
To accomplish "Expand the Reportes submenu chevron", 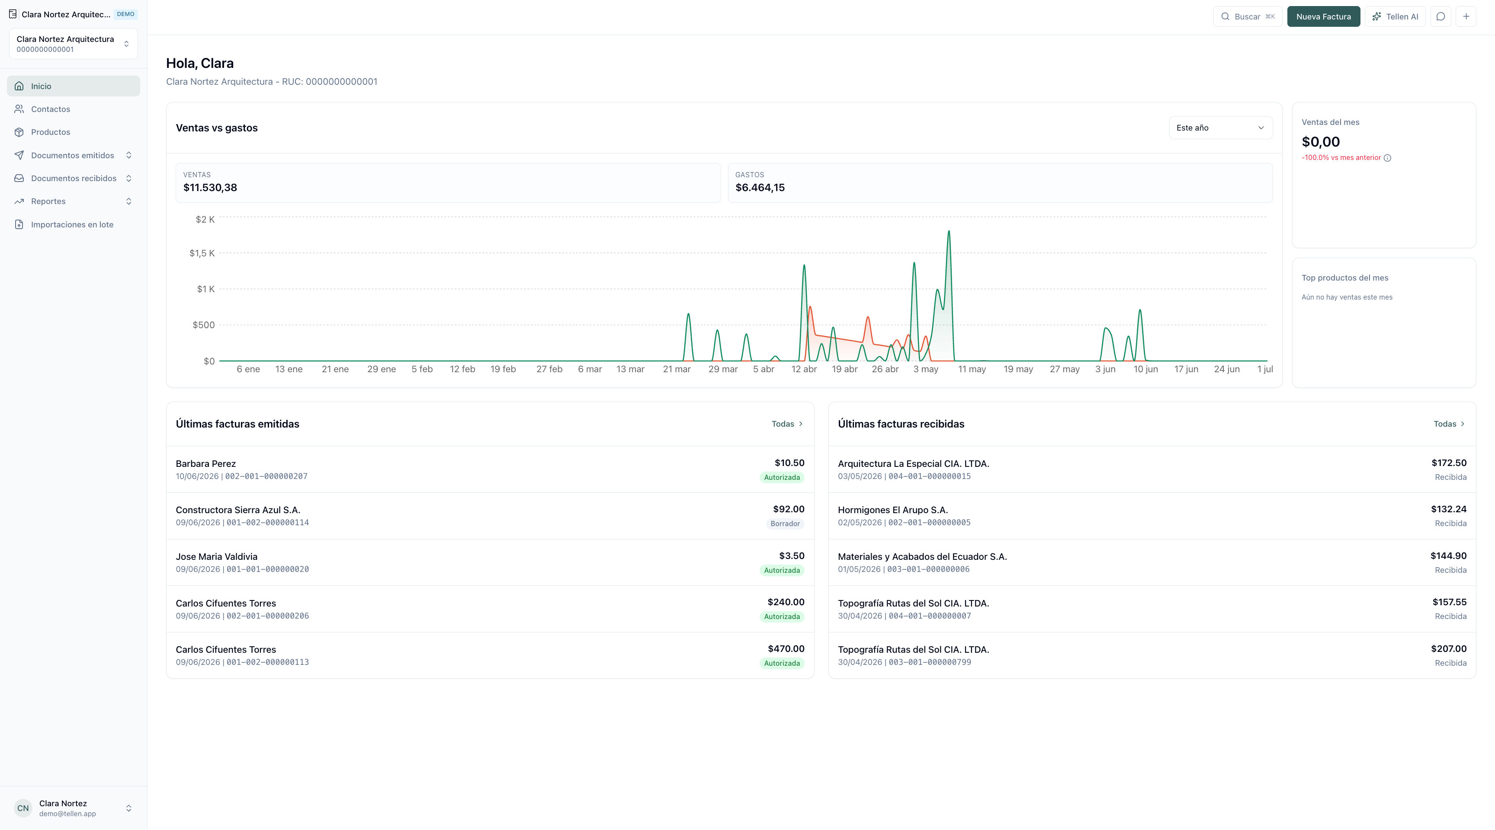I will [x=129, y=201].
